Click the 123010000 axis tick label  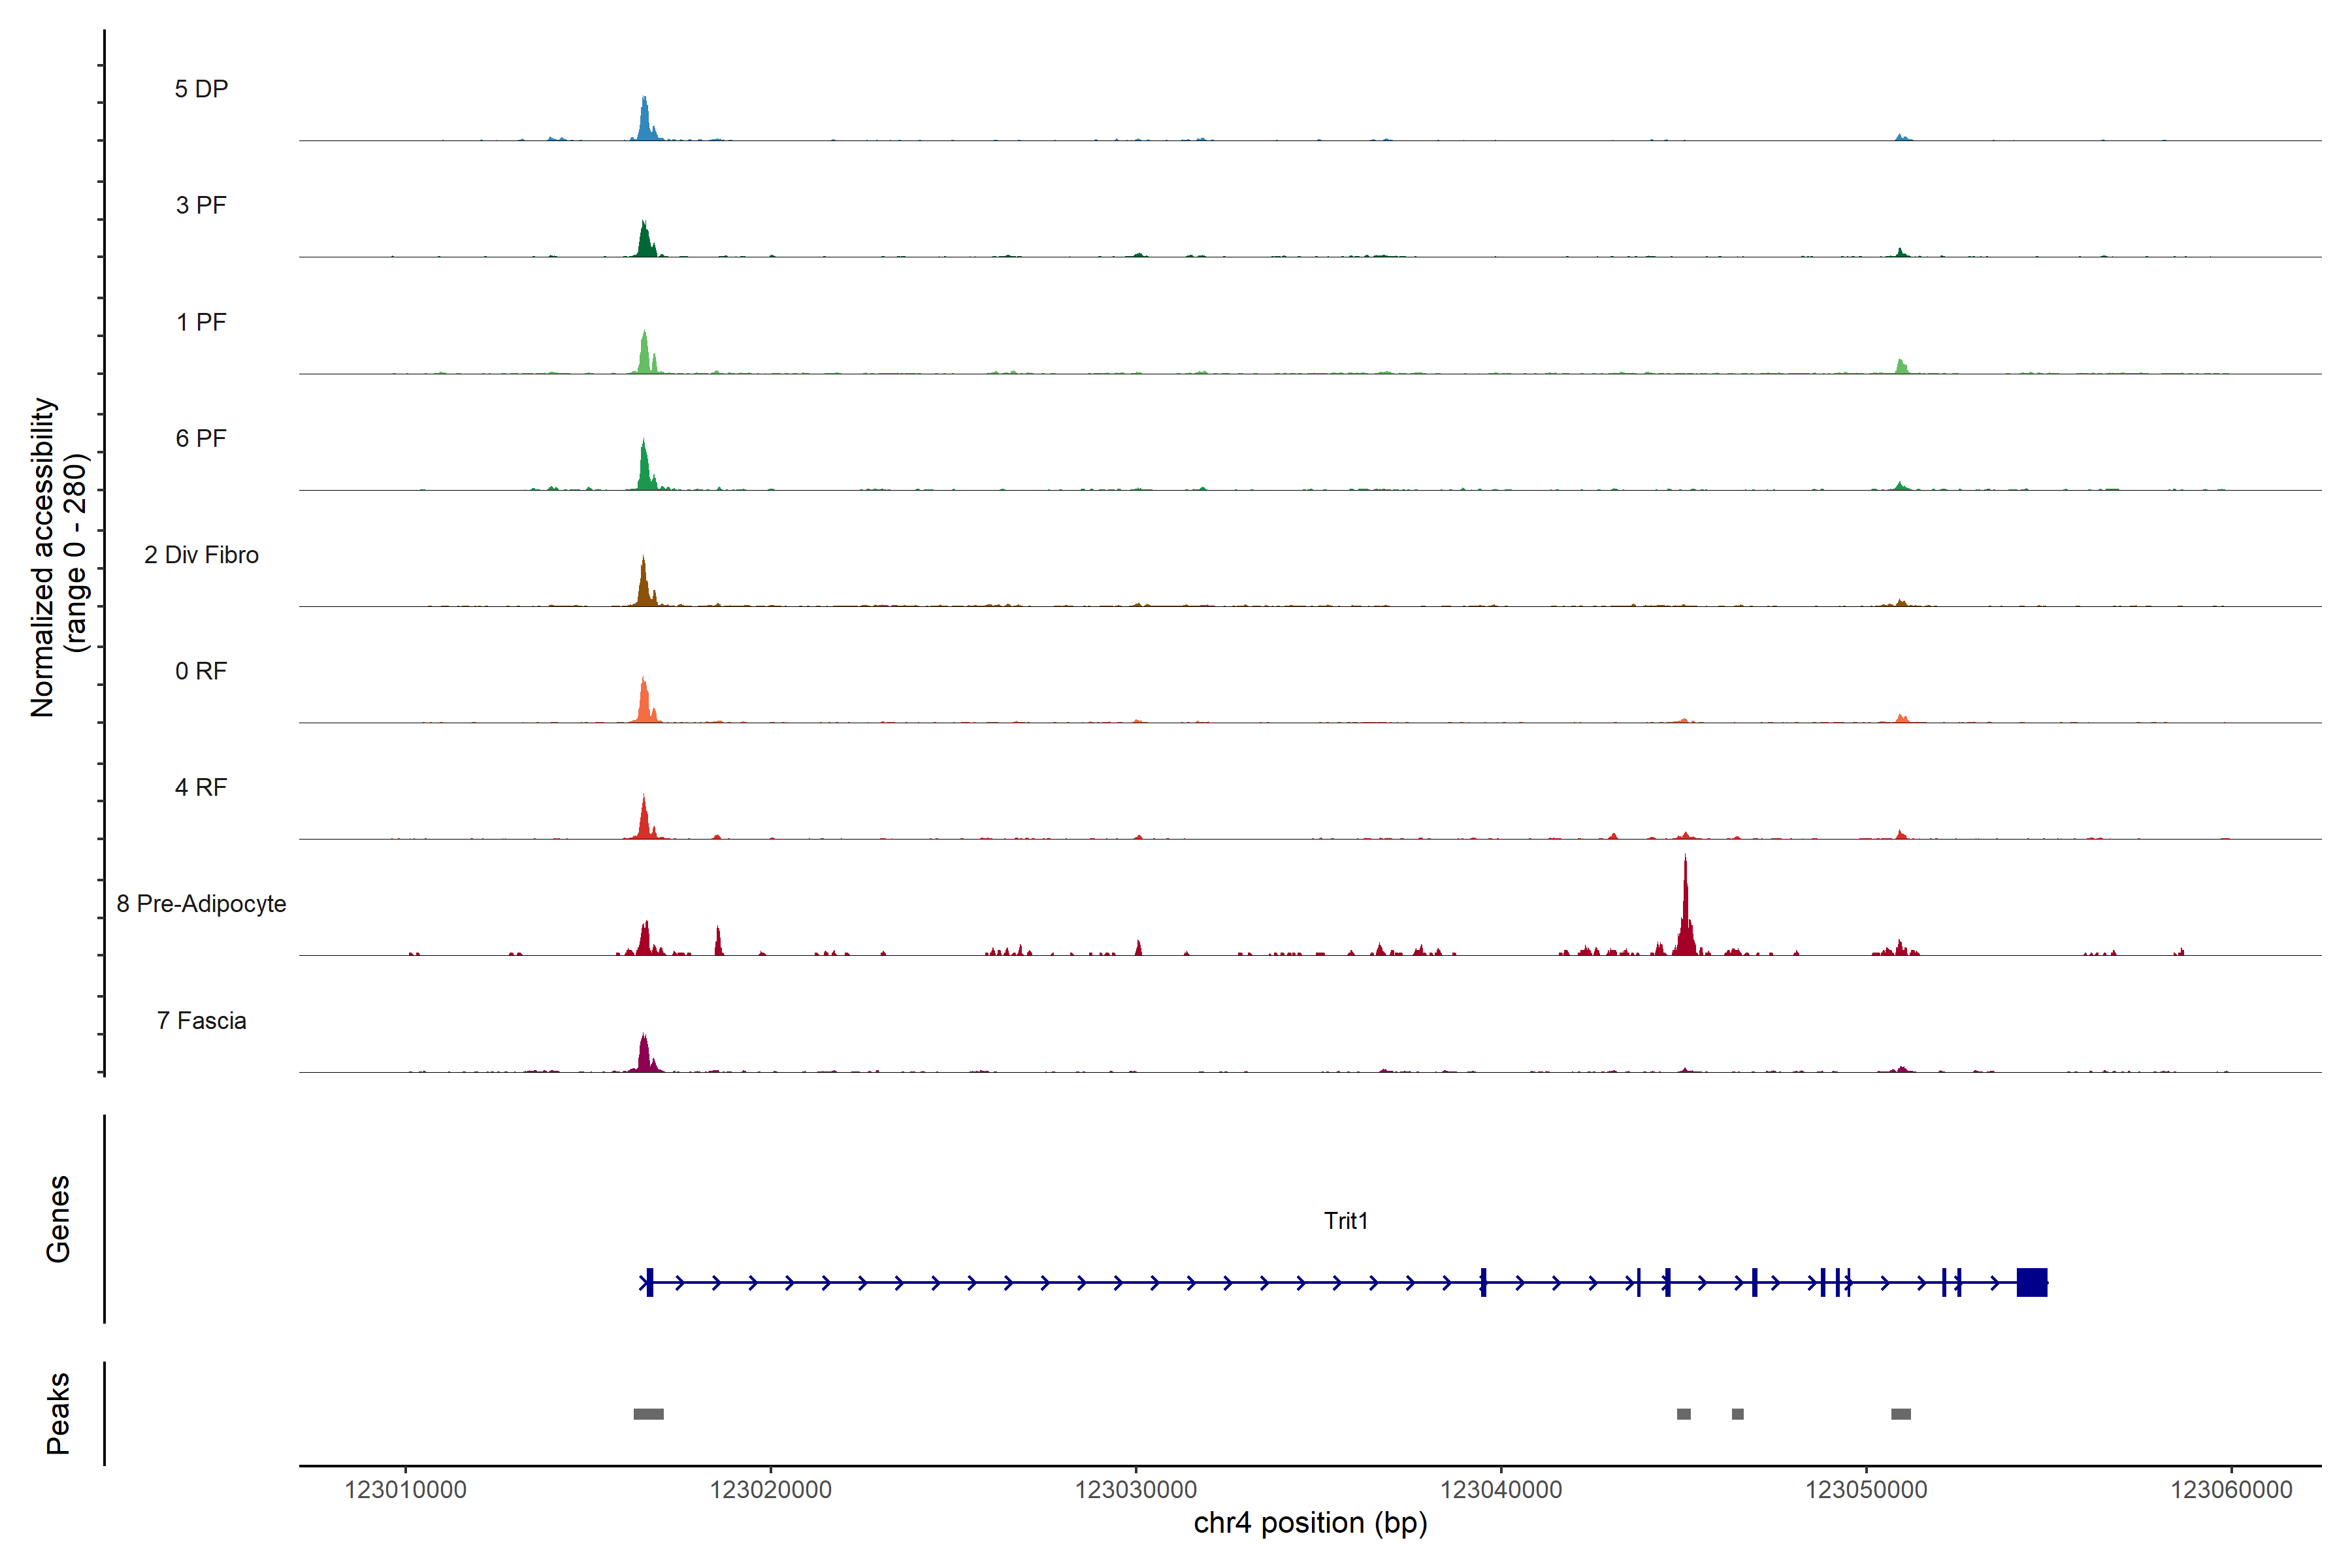tap(405, 1490)
